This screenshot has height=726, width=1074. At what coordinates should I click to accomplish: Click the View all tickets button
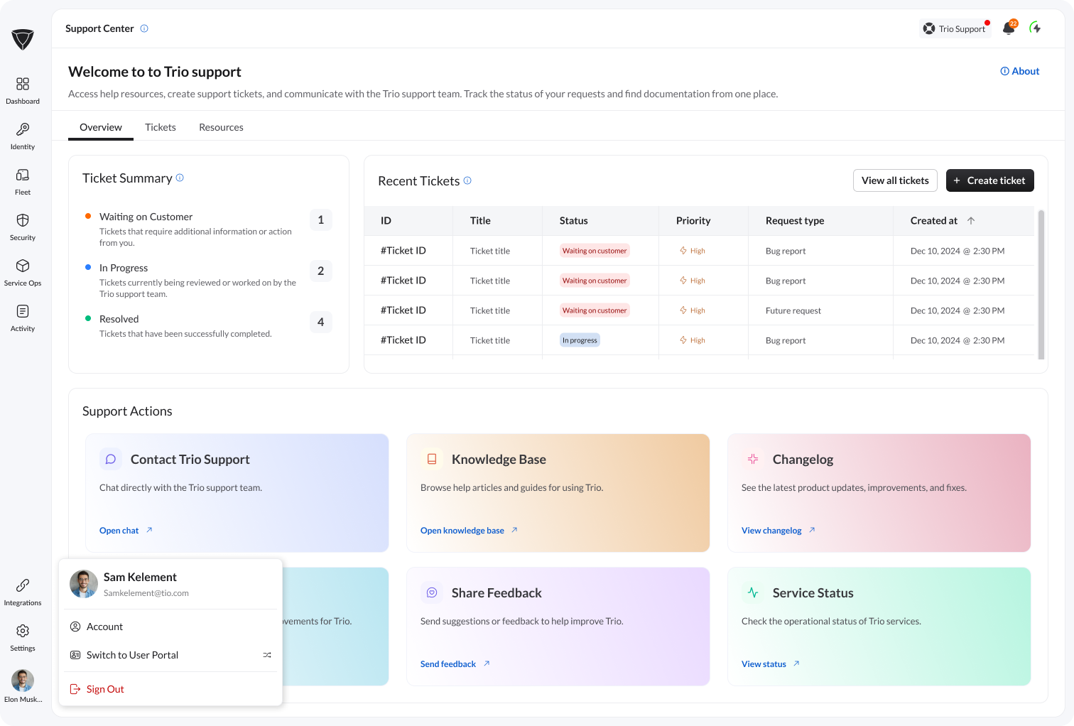pyautogui.click(x=895, y=180)
